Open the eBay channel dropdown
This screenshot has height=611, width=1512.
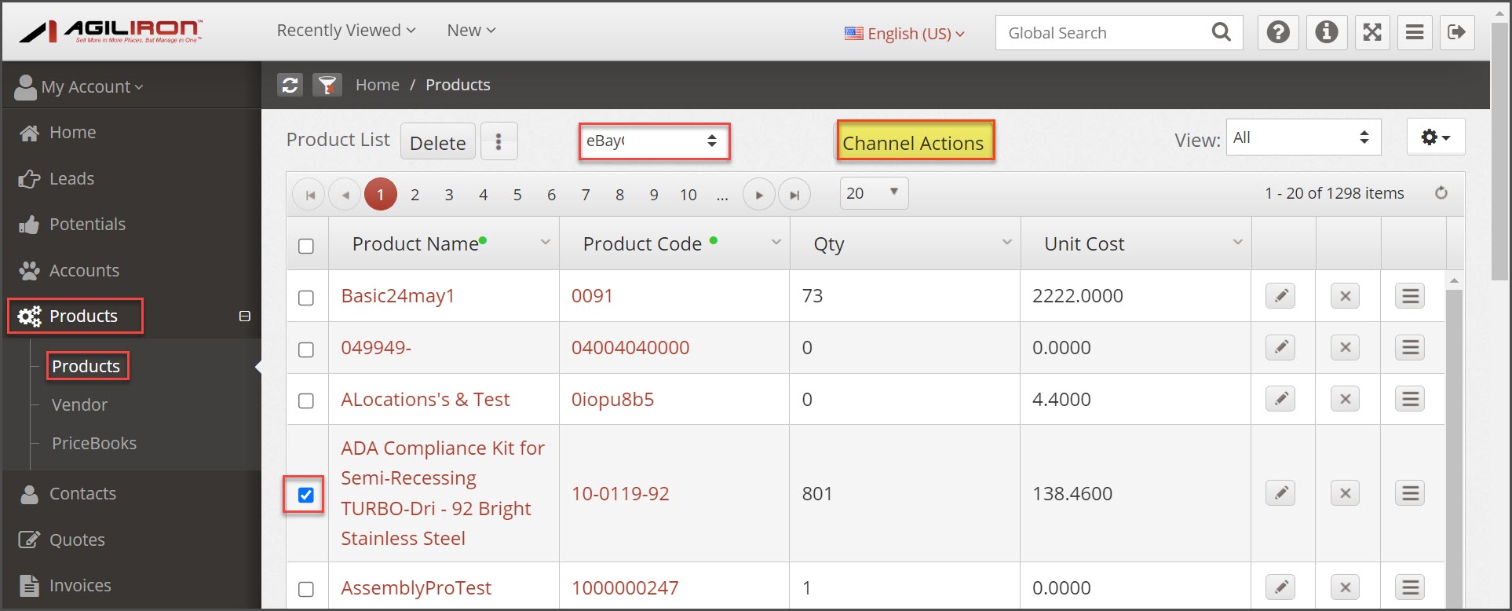[x=653, y=141]
